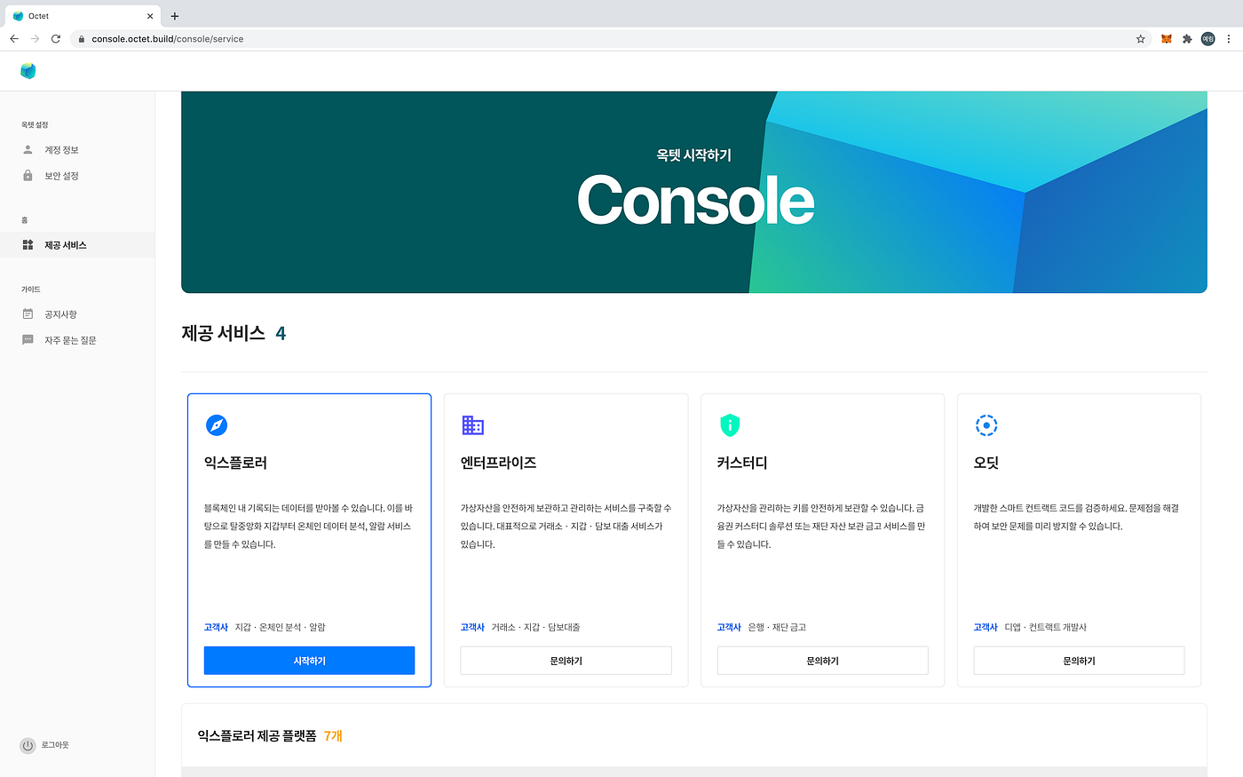Click the 커스터디 card description text
The image size is (1243, 777).
click(x=822, y=527)
